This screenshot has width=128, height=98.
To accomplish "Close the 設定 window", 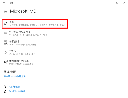I will tap(124, 3).
